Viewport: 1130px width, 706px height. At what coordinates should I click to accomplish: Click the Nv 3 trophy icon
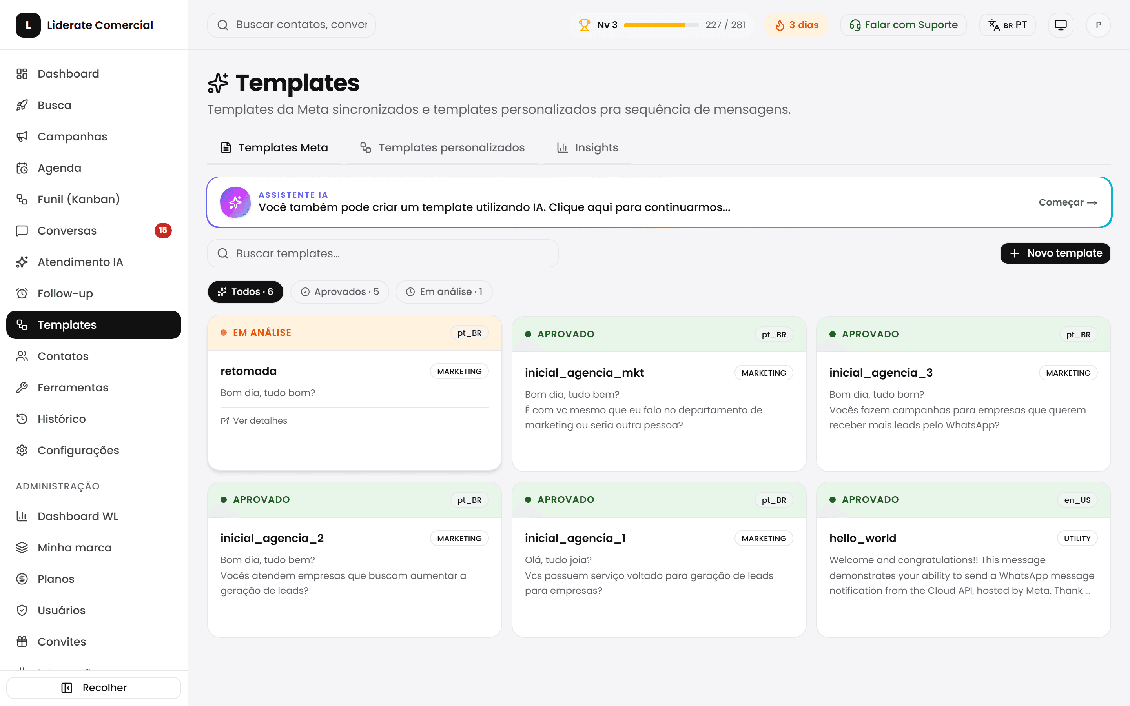pyautogui.click(x=584, y=25)
